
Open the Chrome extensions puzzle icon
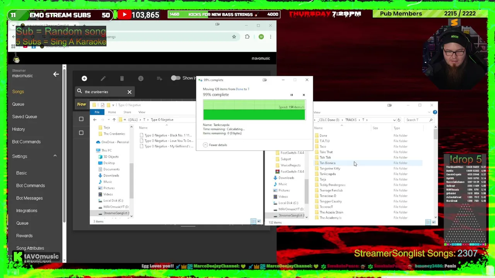[x=247, y=37]
